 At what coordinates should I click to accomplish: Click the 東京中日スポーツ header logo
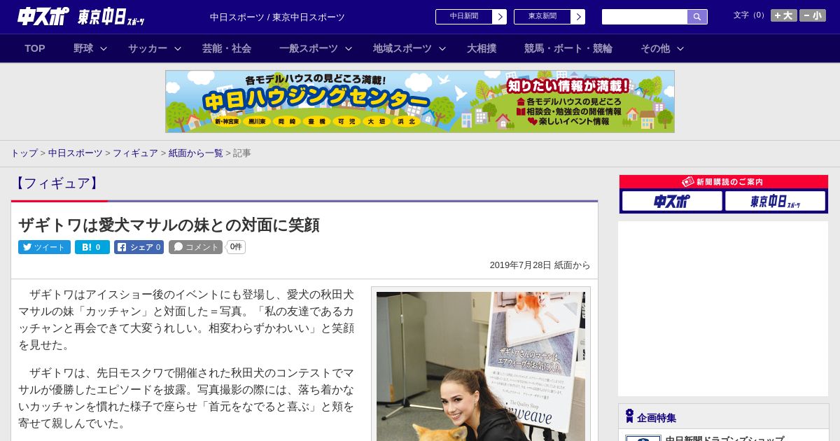coord(111,17)
